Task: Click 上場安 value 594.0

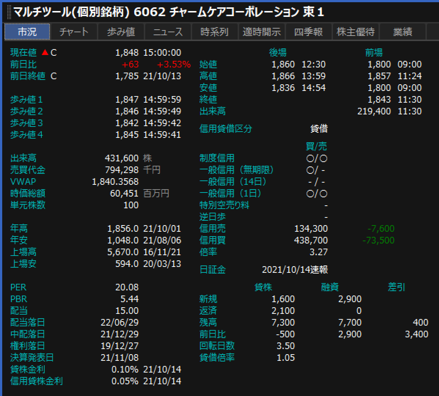Action: point(127,264)
